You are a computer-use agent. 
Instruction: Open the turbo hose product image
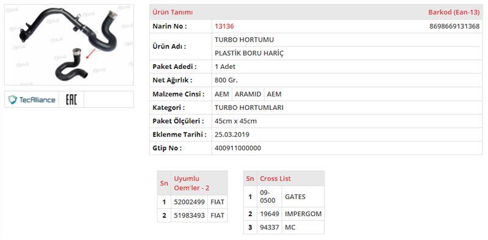(x=69, y=45)
